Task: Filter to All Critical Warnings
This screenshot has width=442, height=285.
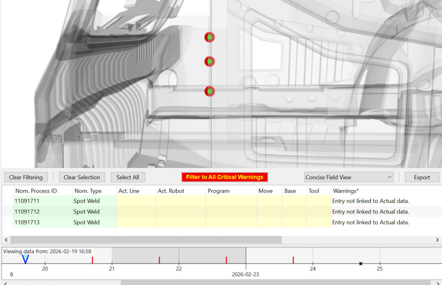Action: [224, 177]
